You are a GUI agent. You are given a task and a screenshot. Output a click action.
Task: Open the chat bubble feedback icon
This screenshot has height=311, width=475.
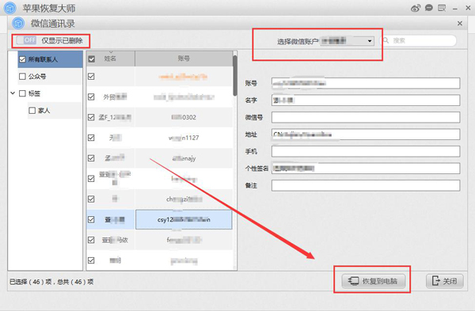click(428, 8)
